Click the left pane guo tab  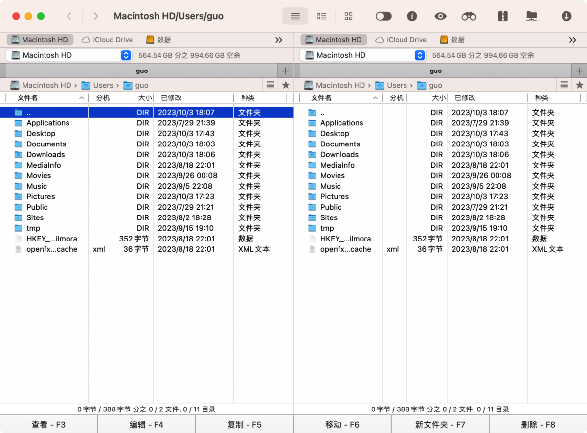click(142, 71)
